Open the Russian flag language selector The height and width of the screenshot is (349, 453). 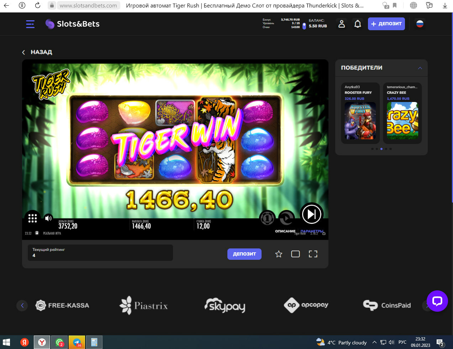coord(420,24)
